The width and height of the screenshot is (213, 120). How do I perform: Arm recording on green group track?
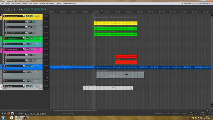click(4, 38)
